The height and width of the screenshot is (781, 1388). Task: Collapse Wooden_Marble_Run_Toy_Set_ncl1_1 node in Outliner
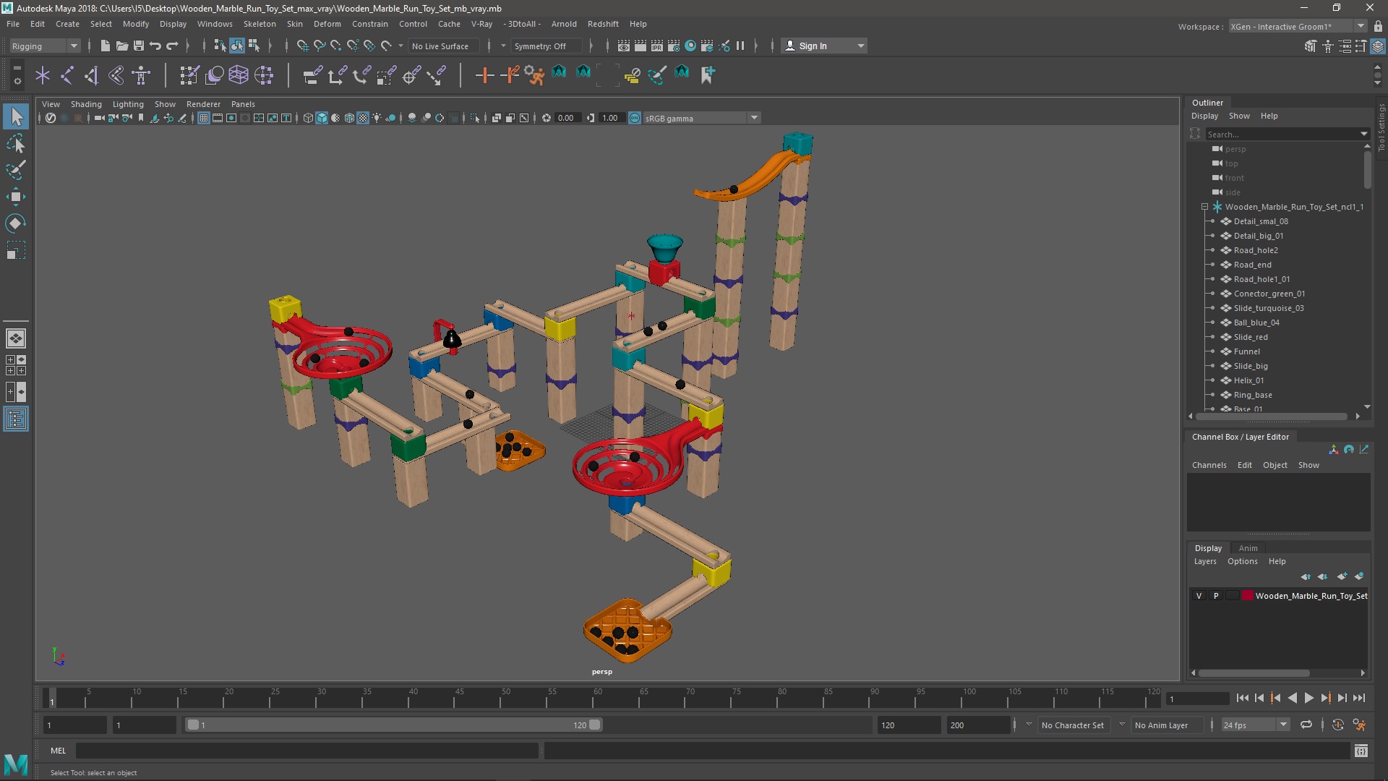(1205, 207)
